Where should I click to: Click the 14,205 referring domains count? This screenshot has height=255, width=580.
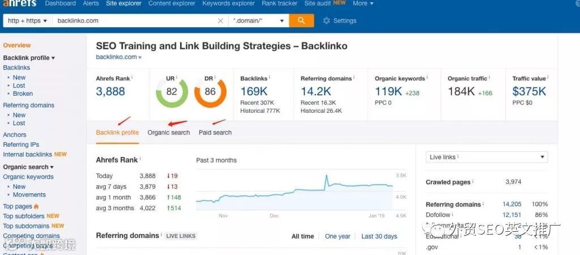512,205
